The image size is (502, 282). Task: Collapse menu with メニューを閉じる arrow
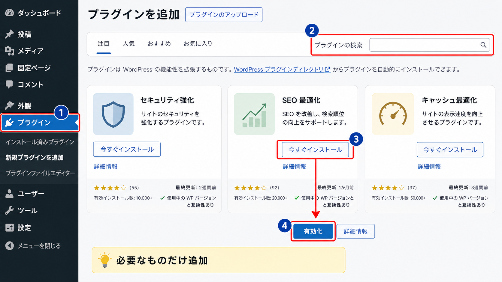pyautogui.click(x=10, y=246)
